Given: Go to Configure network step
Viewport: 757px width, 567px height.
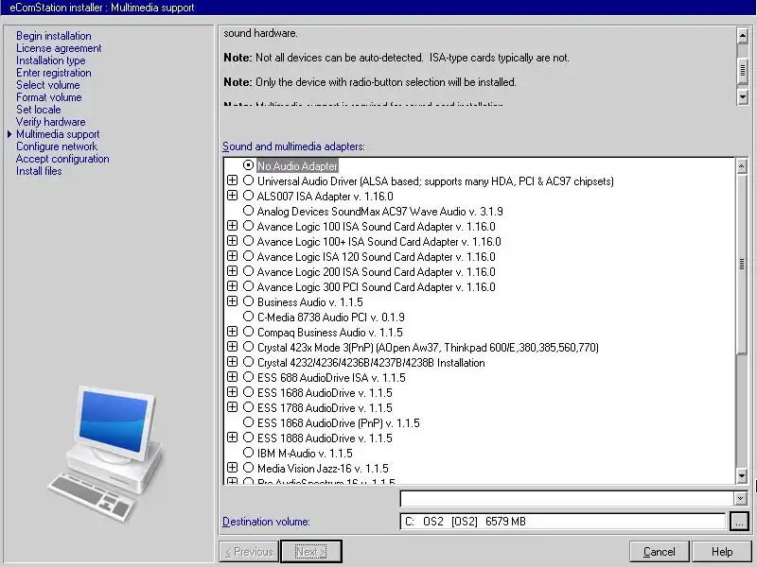Looking at the screenshot, I should click(x=57, y=146).
